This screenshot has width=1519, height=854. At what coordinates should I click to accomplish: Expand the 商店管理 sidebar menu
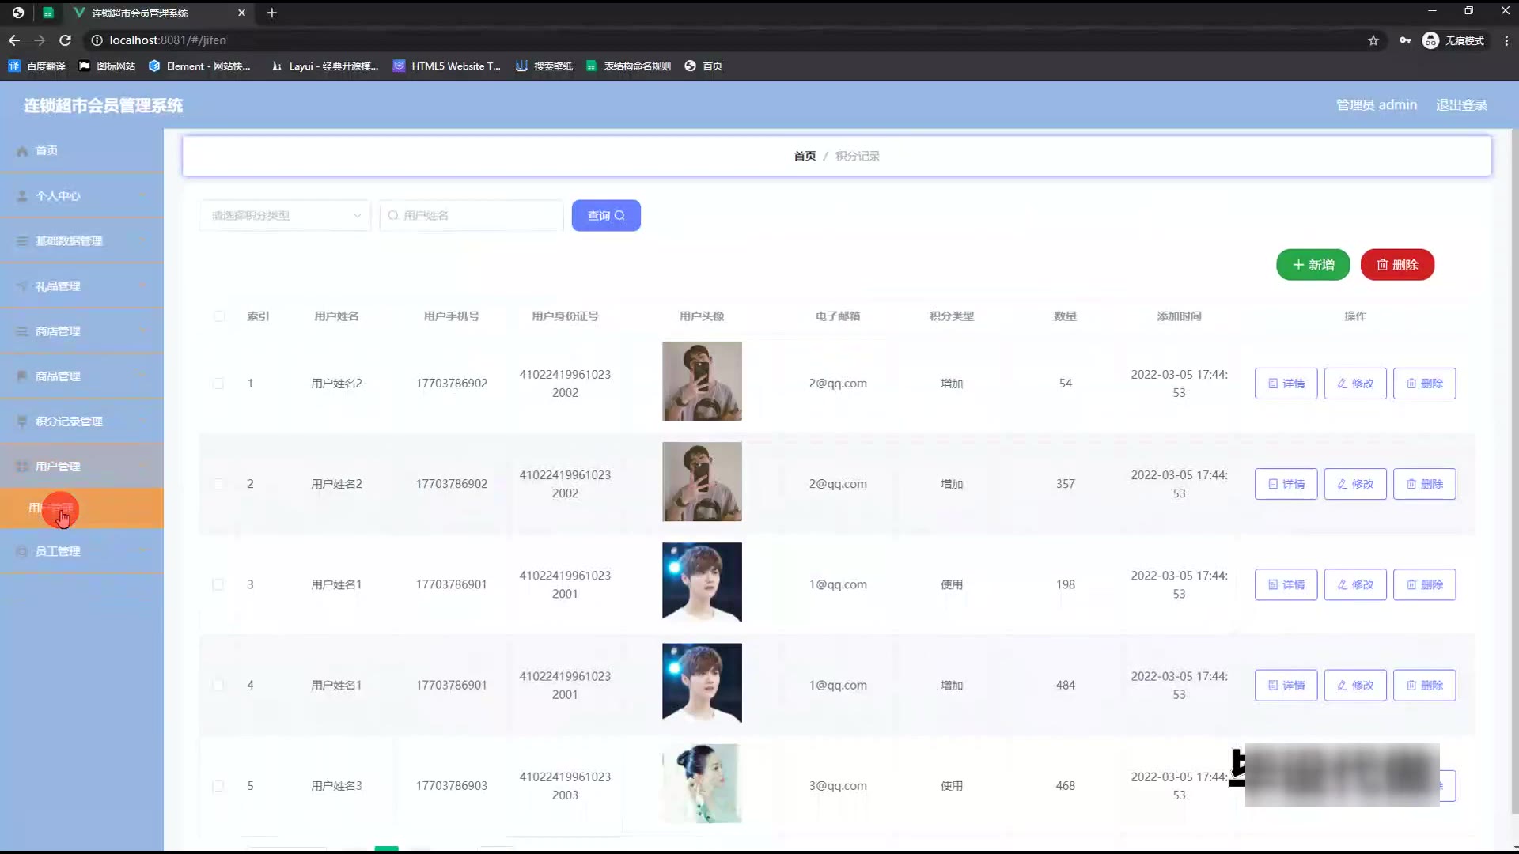pyautogui.click(x=81, y=331)
